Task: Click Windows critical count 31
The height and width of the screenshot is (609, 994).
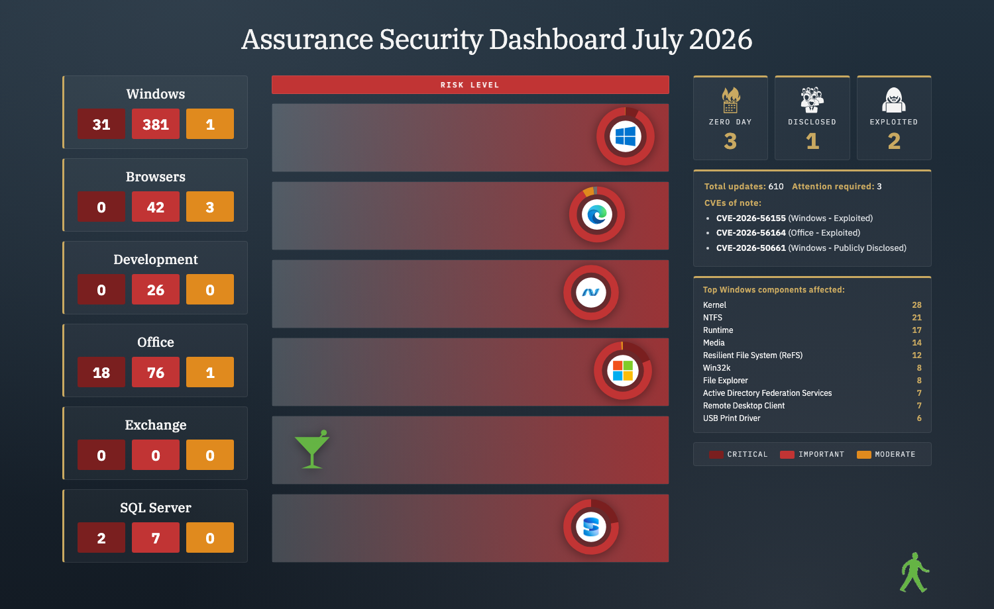Action: (x=101, y=124)
